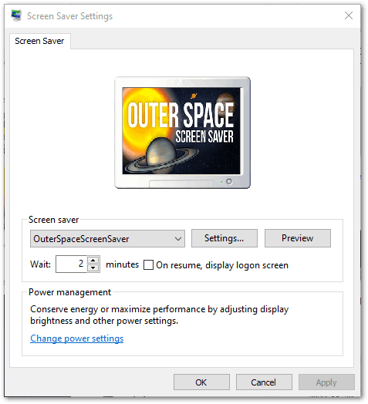Decrease wait time with down spinner arrow
The width and height of the screenshot is (368, 404).
(93, 268)
